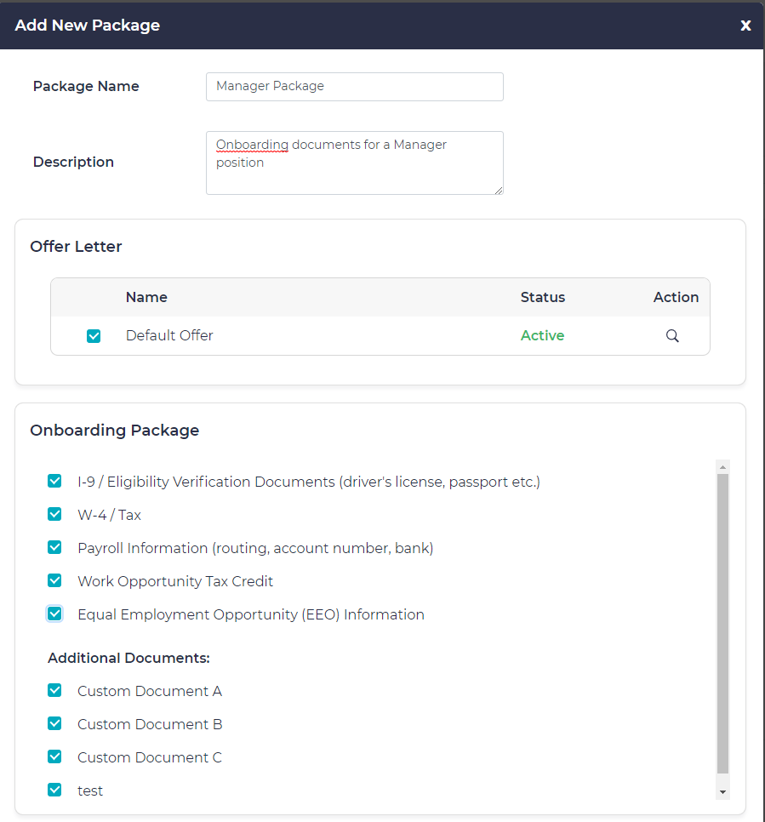765x822 pixels.
Task: Click the magnifier icon for Default Offer
Action: point(672,336)
